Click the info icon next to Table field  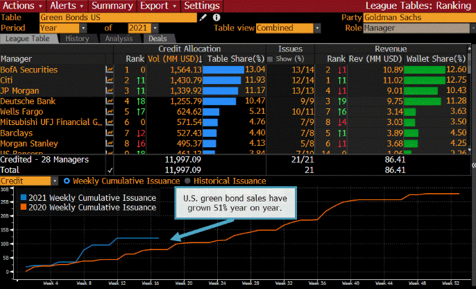point(217,17)
